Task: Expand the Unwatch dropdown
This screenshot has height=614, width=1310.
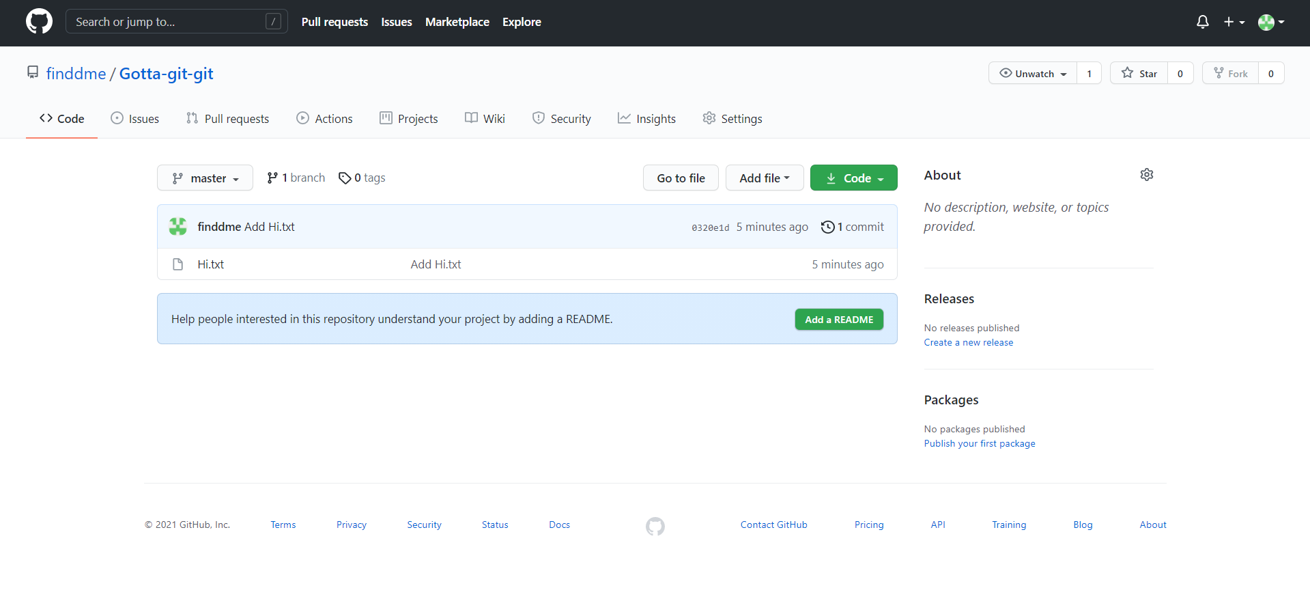Action: [1033, 73]
